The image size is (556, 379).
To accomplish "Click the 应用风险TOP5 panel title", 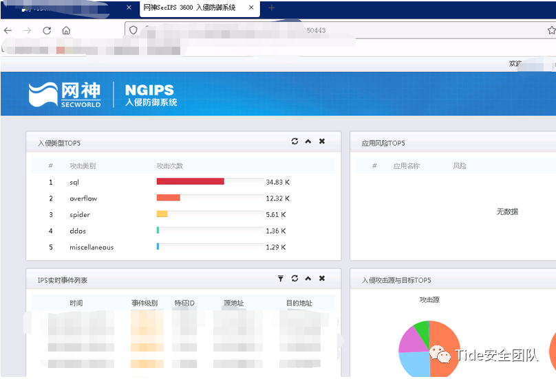I will (x=383, y=143).
